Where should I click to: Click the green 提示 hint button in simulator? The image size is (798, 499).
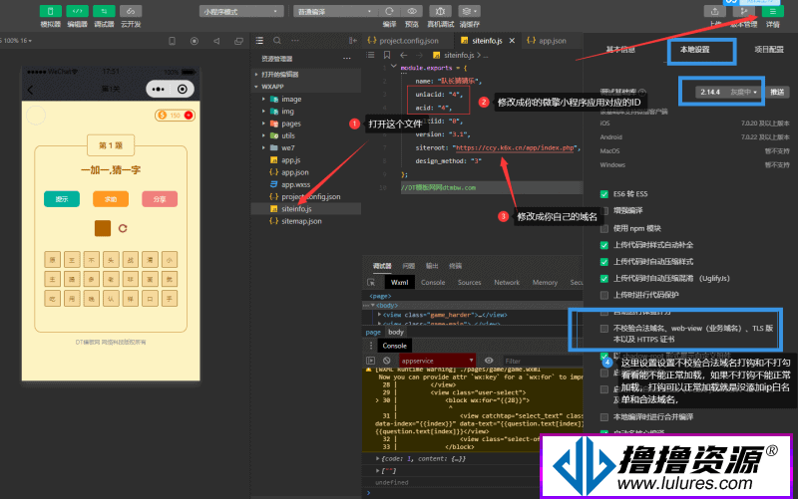(62, 199)
